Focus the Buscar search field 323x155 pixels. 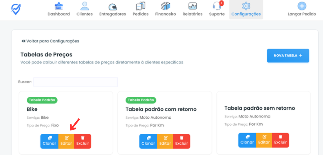pos(75,82)
